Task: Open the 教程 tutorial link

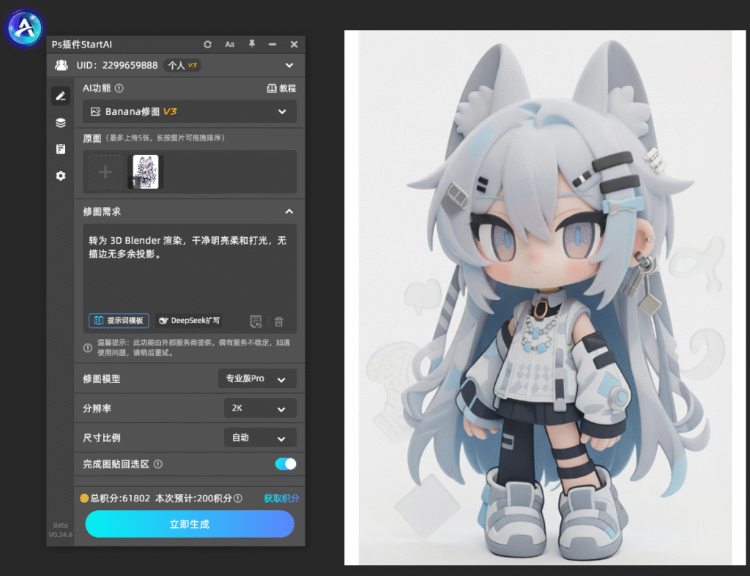Action: 281,89
